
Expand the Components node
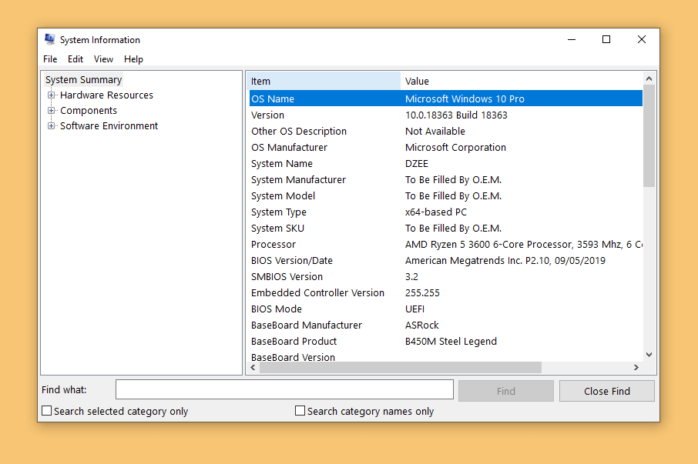coord(51,111)
